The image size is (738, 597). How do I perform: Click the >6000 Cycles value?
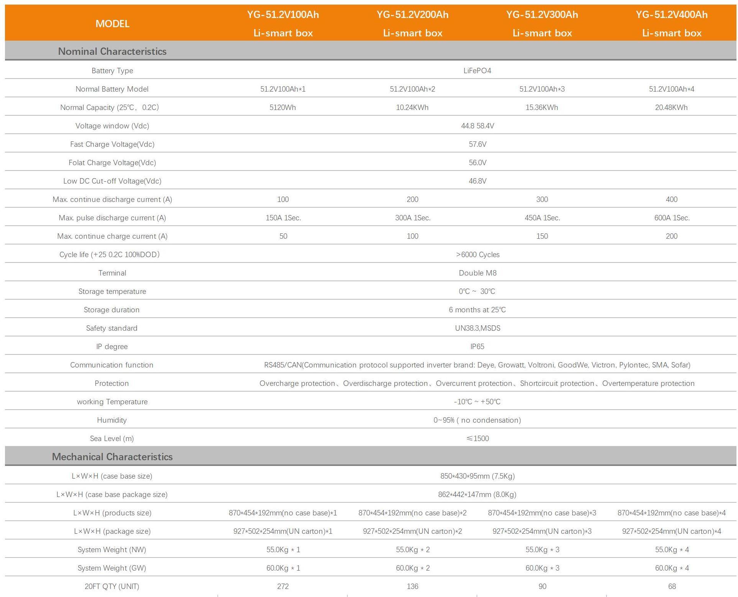click(x=477, y=254)
